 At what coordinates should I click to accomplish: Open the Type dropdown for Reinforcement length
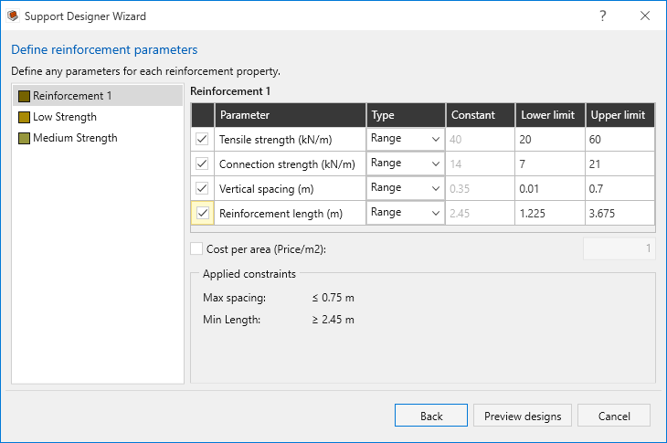coord(406,213)
